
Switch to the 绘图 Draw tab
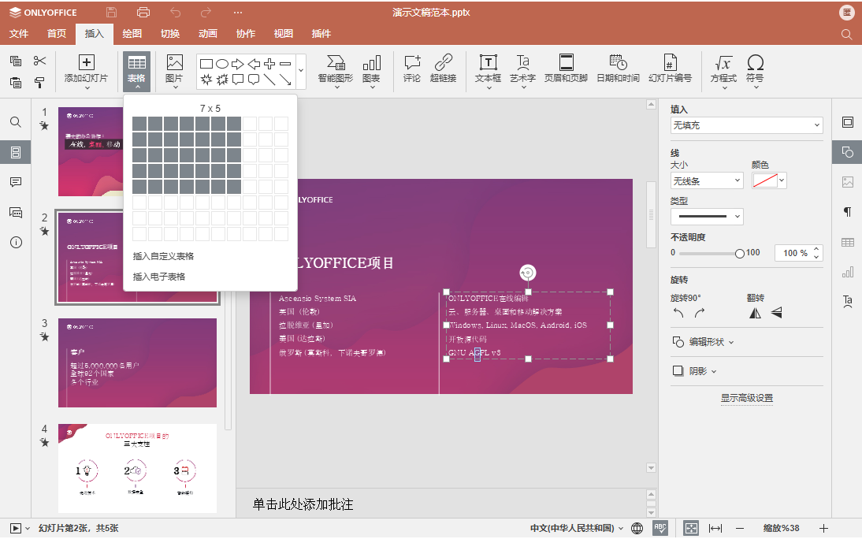click(x=132, y=34)
